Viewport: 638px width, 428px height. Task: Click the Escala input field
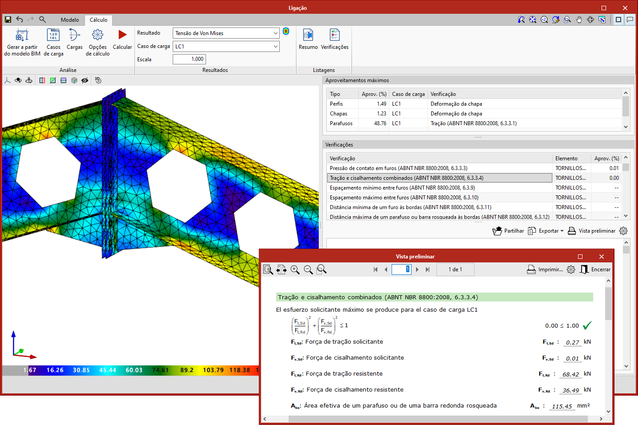189,59
